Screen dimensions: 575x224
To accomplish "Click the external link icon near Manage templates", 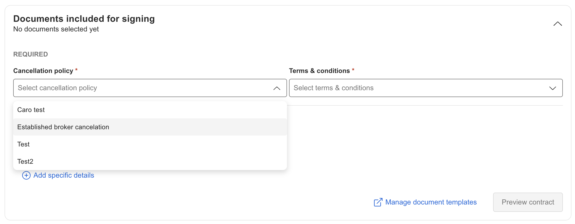I will pos(378,202).
